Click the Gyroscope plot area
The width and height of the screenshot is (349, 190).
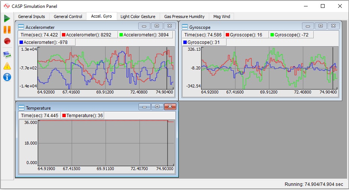tap(269, 68)
